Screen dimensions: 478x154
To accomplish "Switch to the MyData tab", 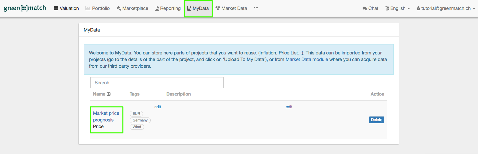I will point(198,8).
